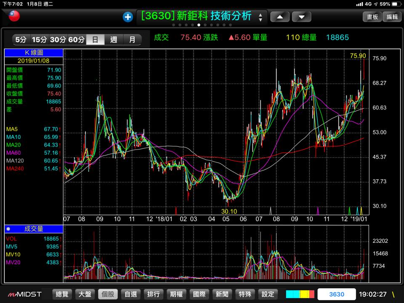
Task: Open the 期權 futures options tab
Action: click(x=176, y=294)
